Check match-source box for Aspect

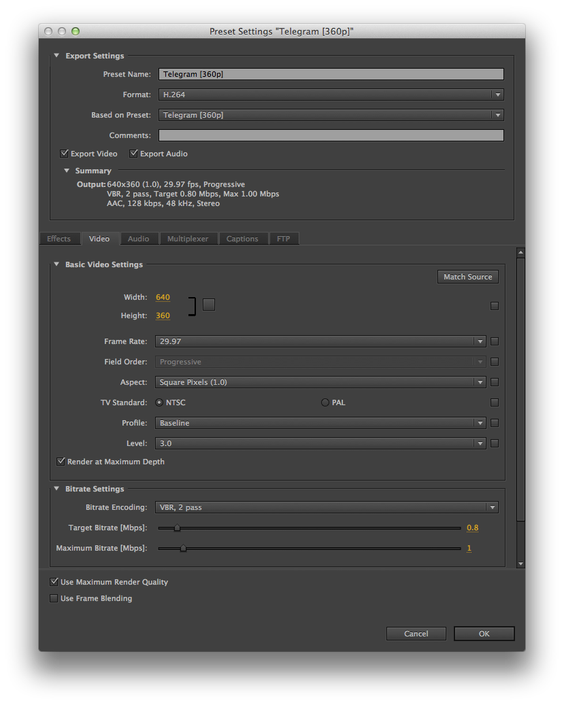coord(495,382)
